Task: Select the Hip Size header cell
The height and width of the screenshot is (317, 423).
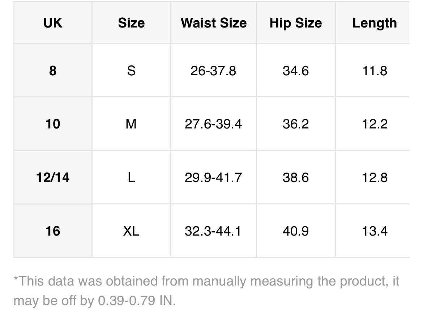Action: pos(296,23)
